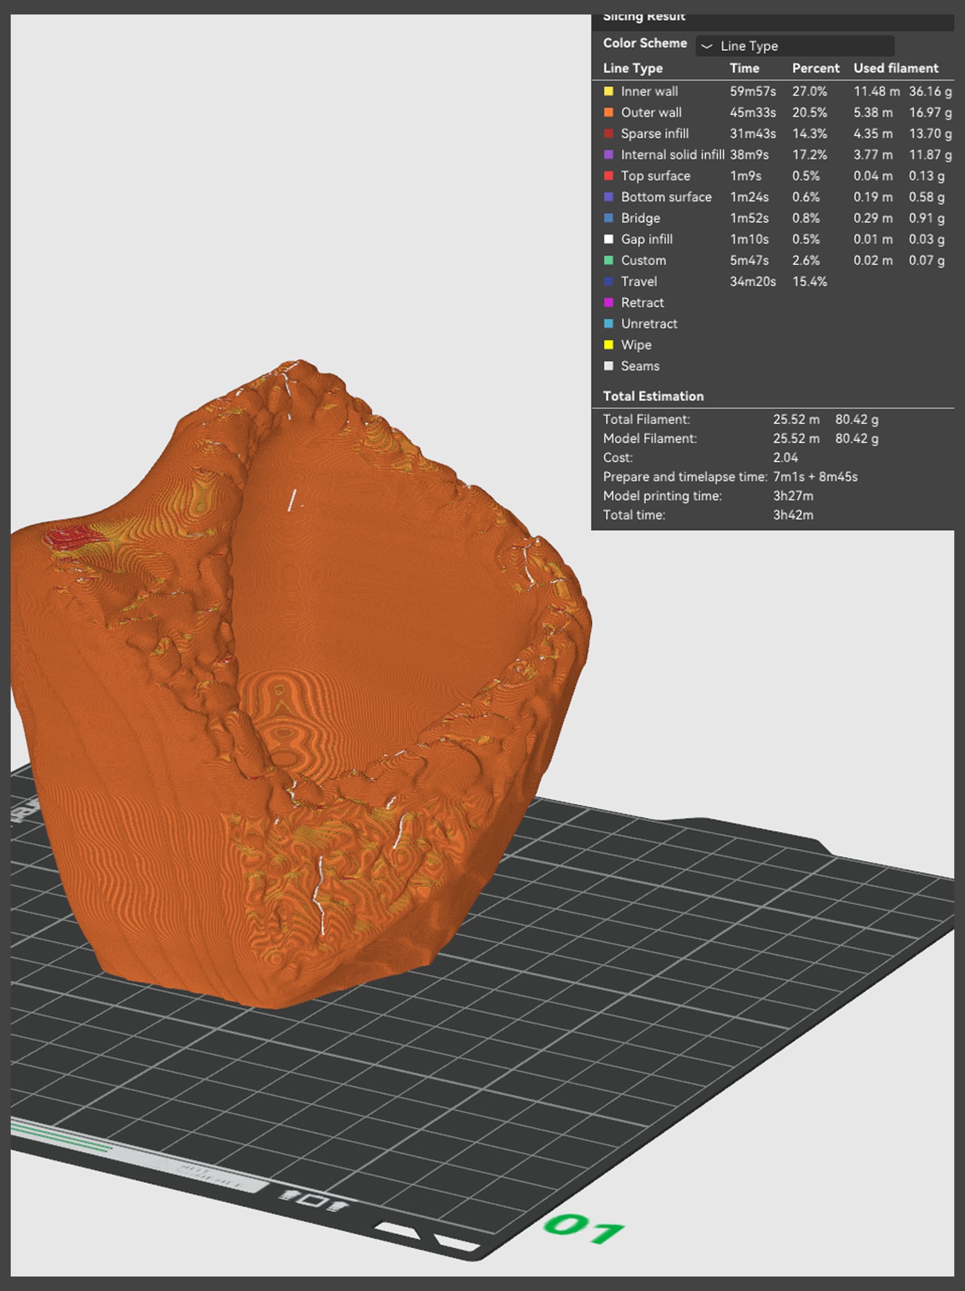Click the Total Estimation heading
This screenshot has width=965, height=1291.
[653, 396]
